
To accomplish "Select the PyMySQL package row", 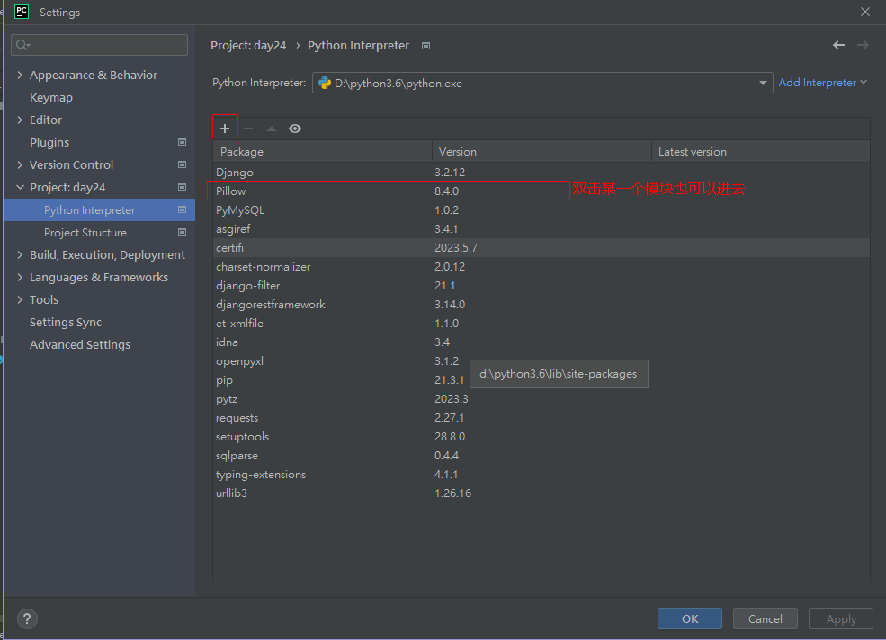I will [541, 210].
